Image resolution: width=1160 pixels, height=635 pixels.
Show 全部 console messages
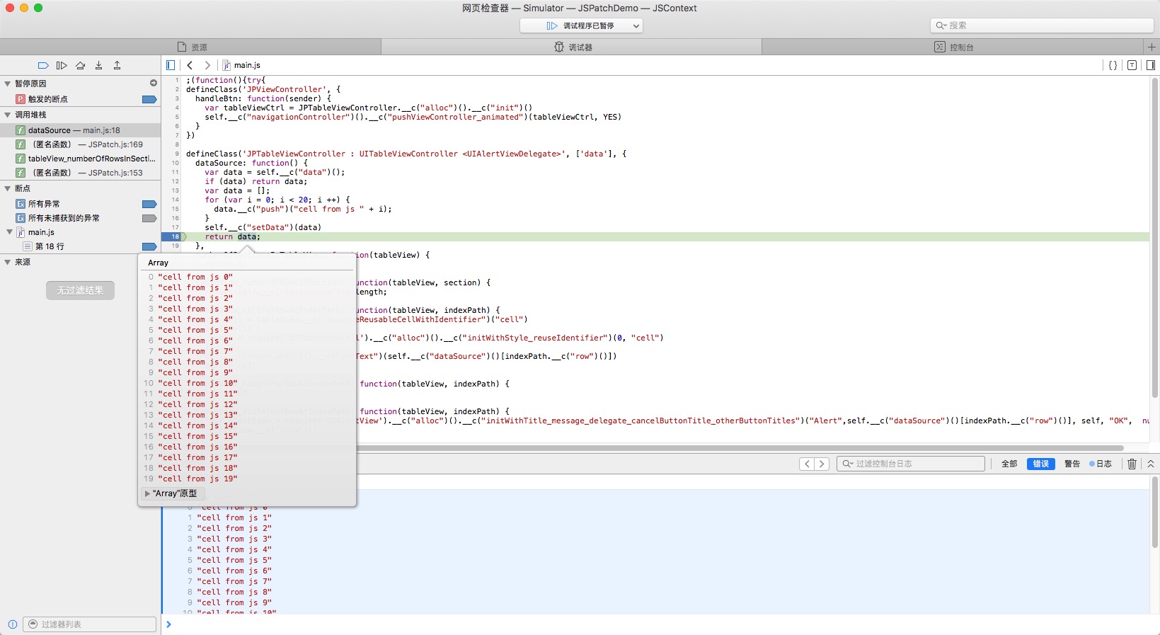(x=1009, y=464)
